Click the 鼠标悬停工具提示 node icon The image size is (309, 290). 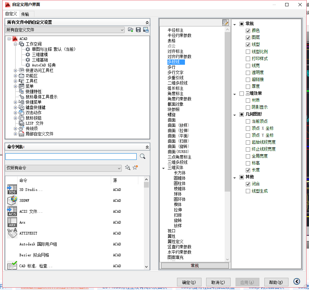[x=21, y=97]
